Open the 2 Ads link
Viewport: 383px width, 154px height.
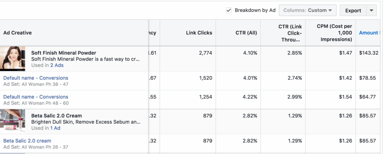(x=57, y=65)
